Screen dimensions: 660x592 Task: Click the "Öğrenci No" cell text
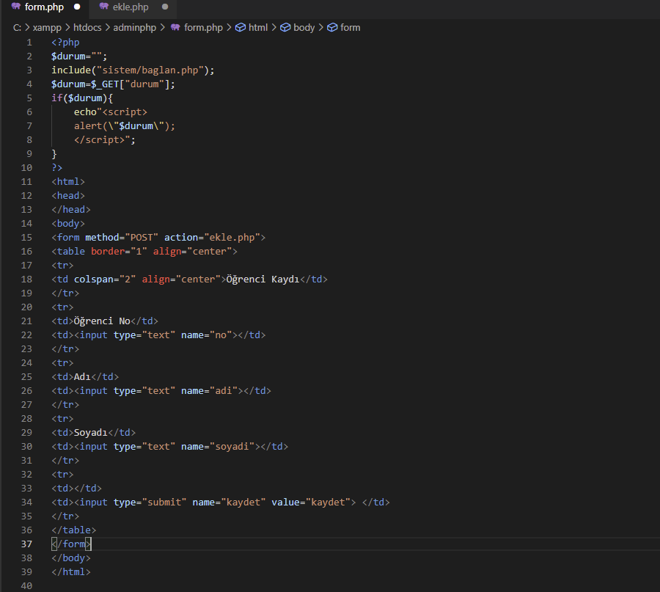(x=102, y=321)
